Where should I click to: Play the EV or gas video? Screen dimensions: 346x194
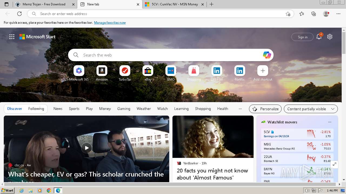point(86,148)
